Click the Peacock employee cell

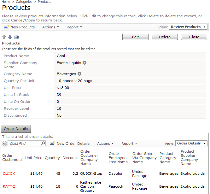[116, 186]
